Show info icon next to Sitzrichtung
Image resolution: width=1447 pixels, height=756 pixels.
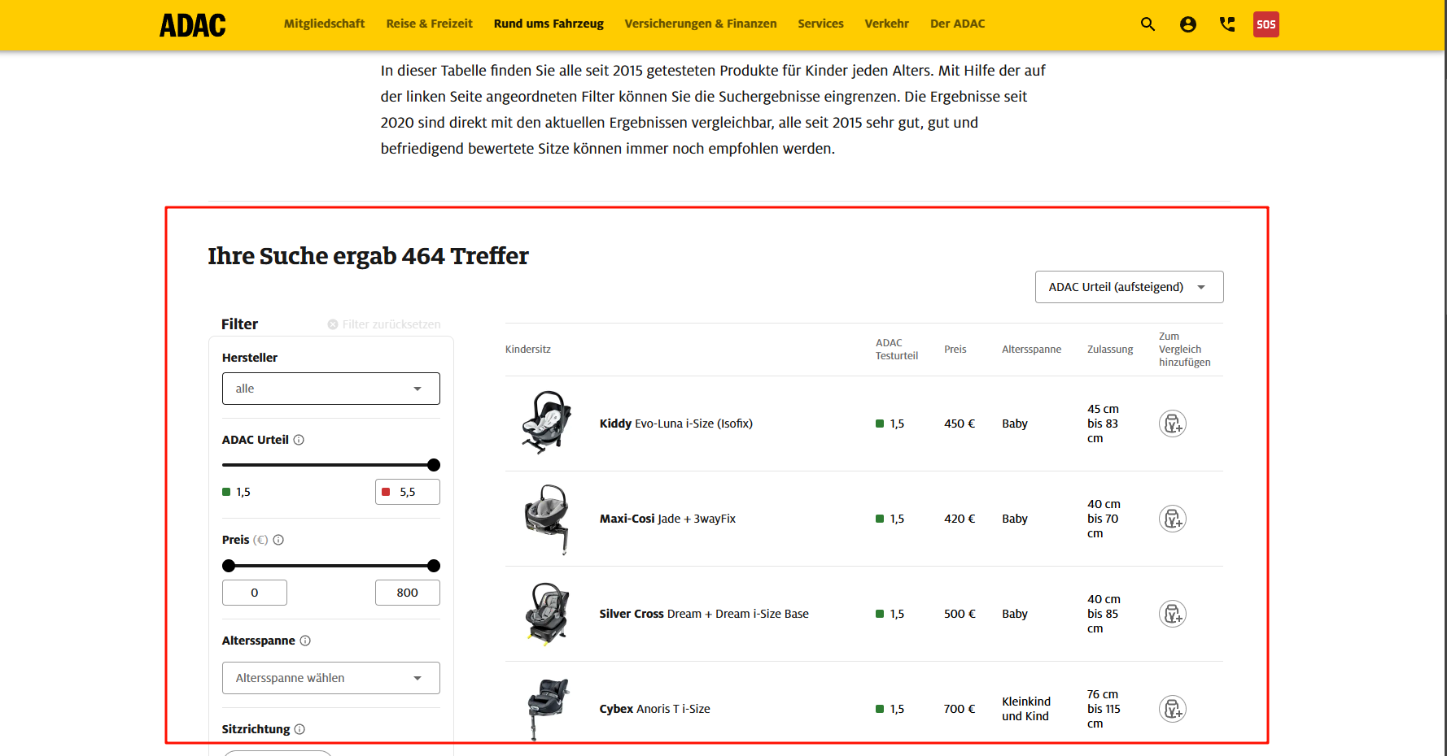tap(299, 729)
